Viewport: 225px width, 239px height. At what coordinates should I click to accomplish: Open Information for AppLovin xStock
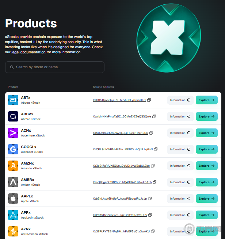(180, 215)
